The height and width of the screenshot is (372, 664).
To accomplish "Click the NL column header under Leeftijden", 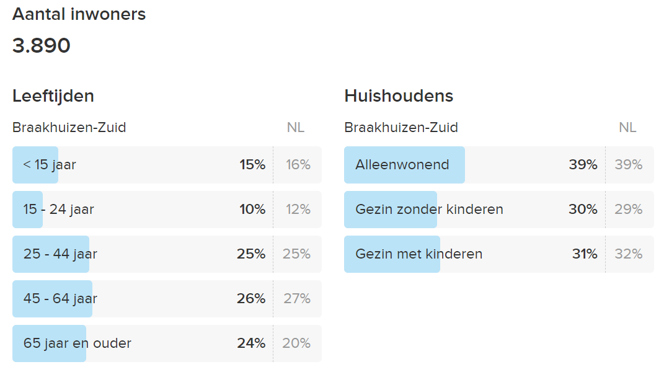I will 296,128.
